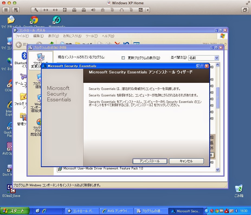Toggle 更新プログラムの表示 checkbox

(123, 58)
